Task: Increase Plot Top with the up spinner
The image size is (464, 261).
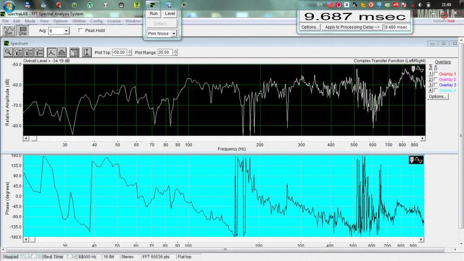Action: (129, 51)
